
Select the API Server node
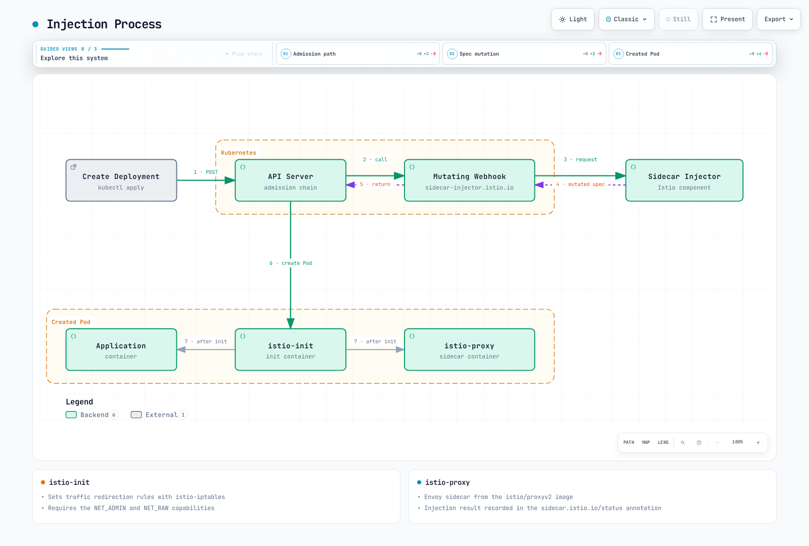[291, 180]
